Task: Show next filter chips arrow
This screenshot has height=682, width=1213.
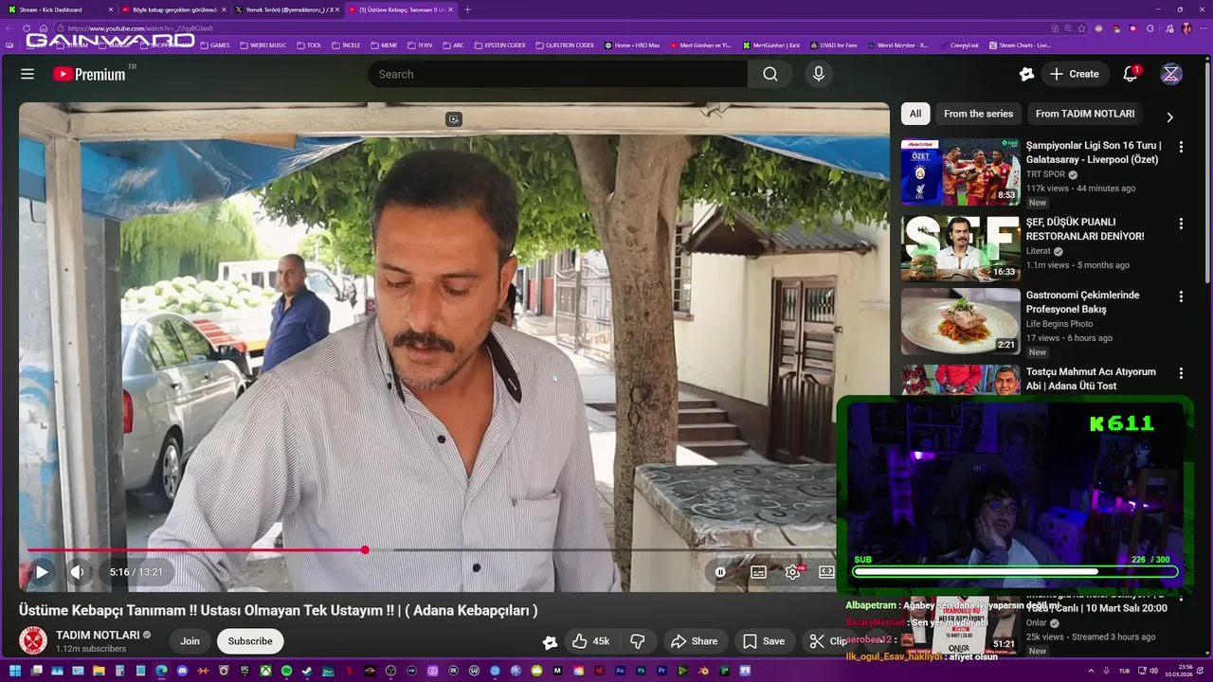Action: coord(1169,117)
